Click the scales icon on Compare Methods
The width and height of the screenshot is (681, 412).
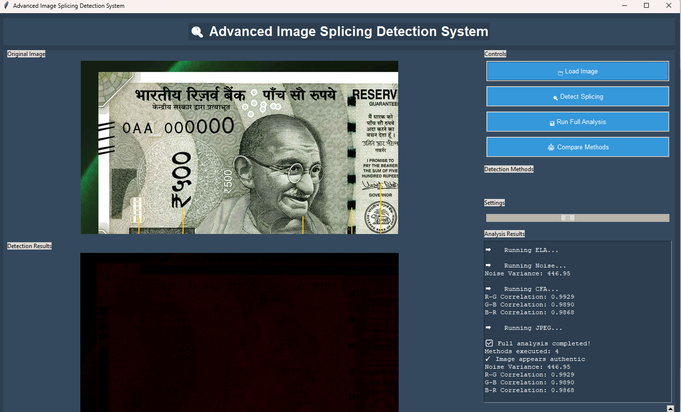pos(551,147)
